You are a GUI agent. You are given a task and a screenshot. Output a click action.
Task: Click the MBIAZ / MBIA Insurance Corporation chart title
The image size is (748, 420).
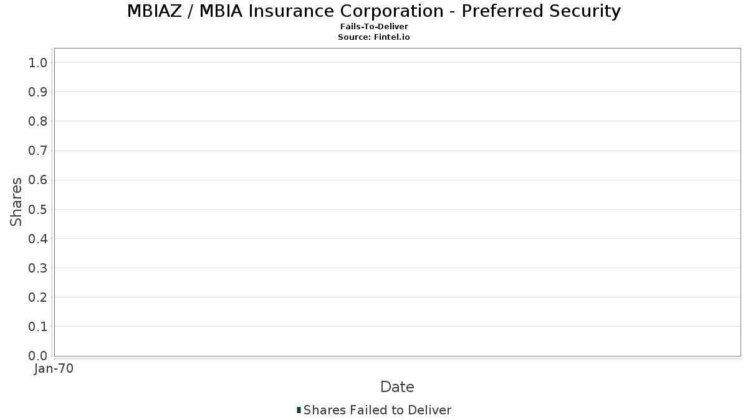click(374, 11)
